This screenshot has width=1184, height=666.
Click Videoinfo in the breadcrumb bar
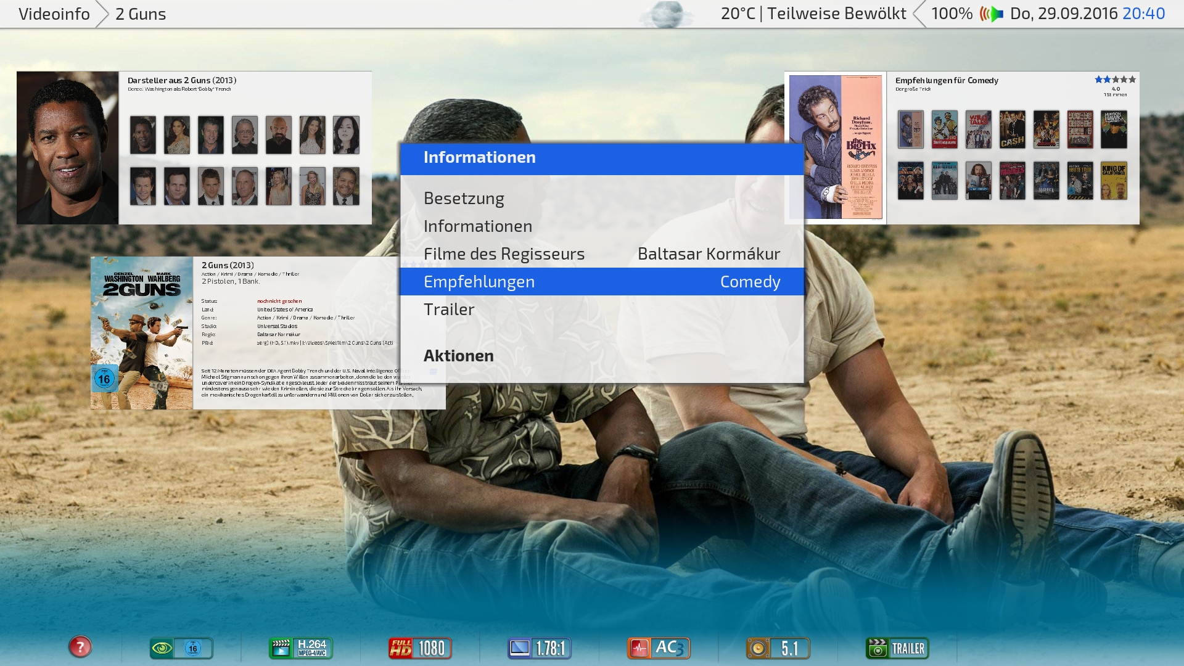[x=54, y=14]
